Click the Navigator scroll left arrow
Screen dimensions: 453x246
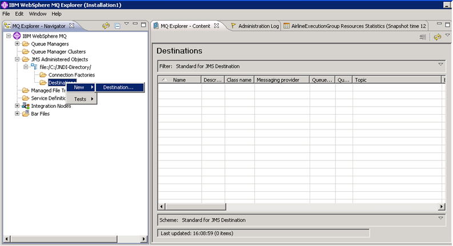[6, 239]
